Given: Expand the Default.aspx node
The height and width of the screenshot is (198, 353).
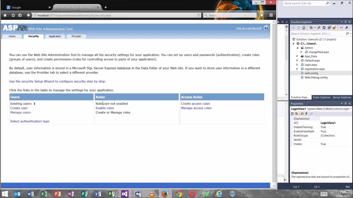Looking at the screenshot, I should [x=297, y=61].
